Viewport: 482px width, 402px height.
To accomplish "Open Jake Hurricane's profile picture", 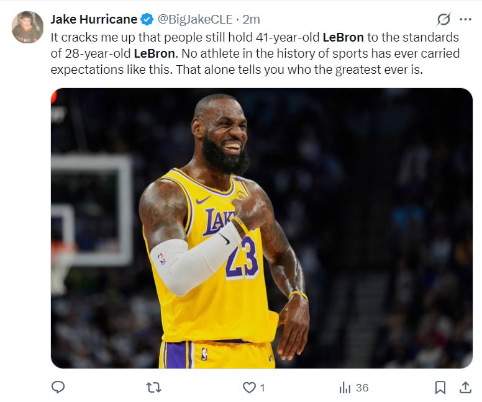I will click(27, 27).
